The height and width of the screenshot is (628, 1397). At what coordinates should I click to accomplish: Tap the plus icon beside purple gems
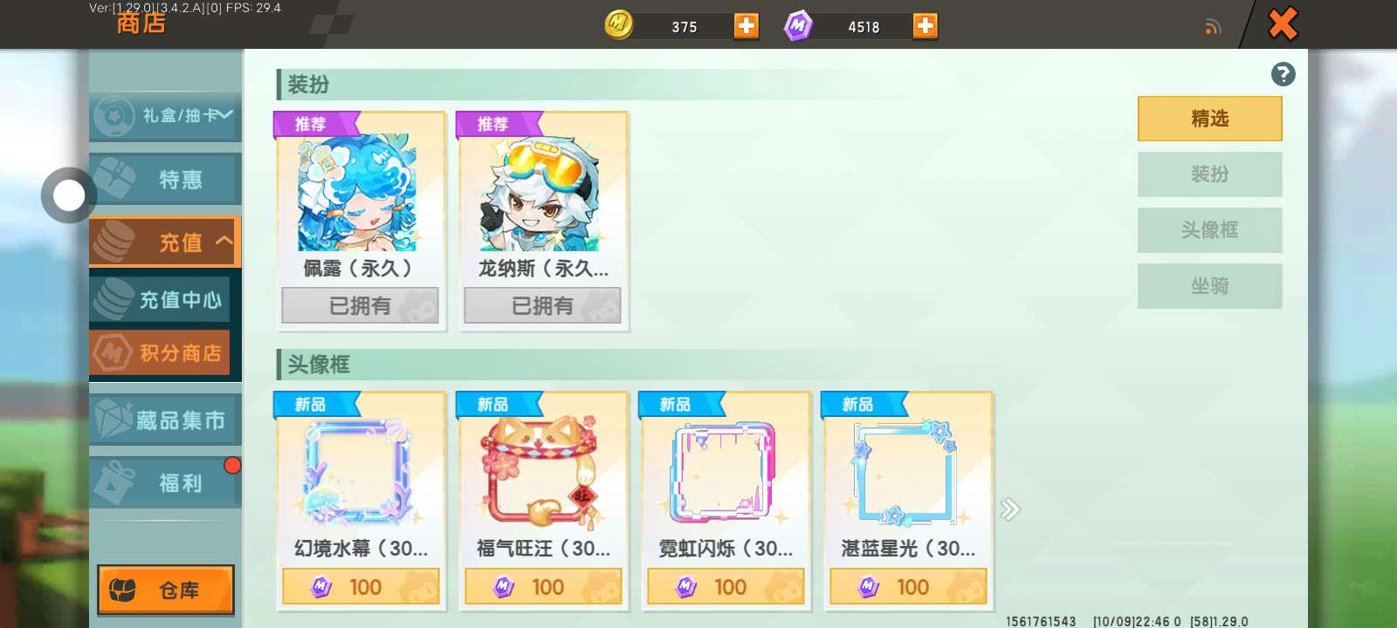click(x=925, y=26)
